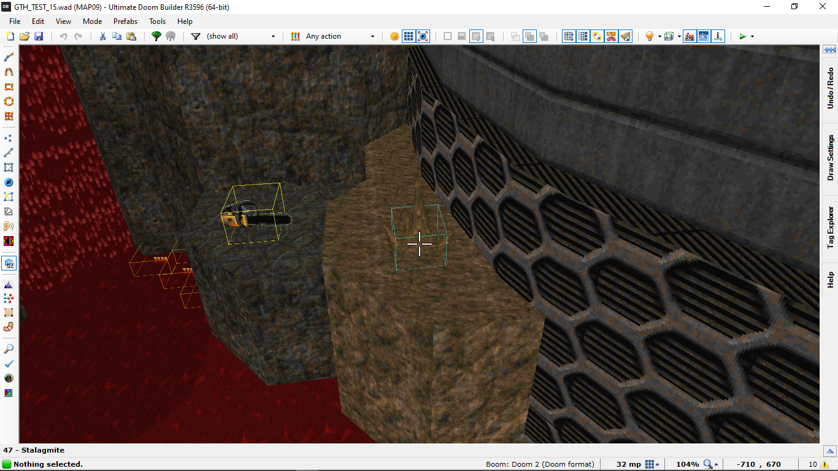Create a new map with toolbar icon

click(x=10, y=36)
